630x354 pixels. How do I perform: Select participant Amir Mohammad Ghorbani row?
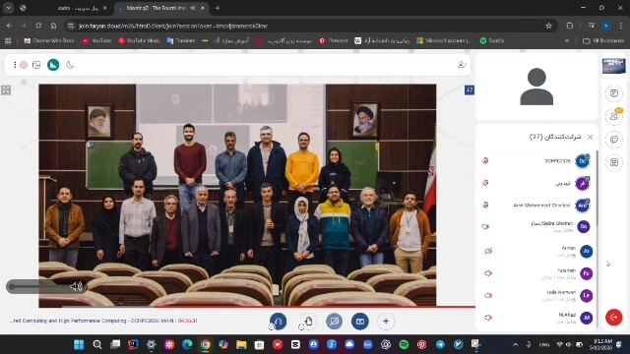pos(537,206)
